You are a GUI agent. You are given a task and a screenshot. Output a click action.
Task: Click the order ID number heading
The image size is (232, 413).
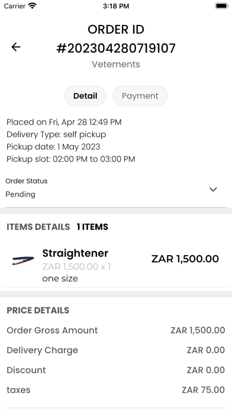(x=116, y=49)
